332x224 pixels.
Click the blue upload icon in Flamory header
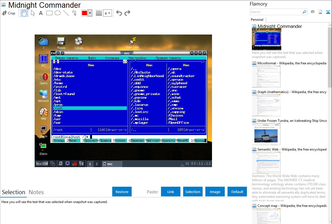click(328, 12)
